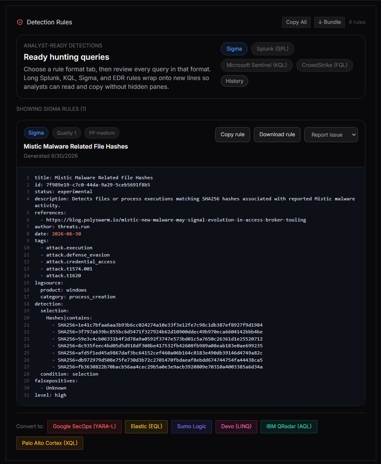The height and width of the screenshot is (464, 381).
Task: Convert rule to Google SecOps (YARA-L)
Action: (x=84, y=427)
